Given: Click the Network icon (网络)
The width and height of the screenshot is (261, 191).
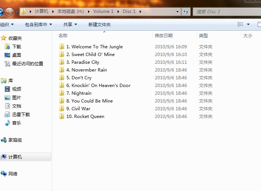Looking at the screenshot, I should coord(4,174).
